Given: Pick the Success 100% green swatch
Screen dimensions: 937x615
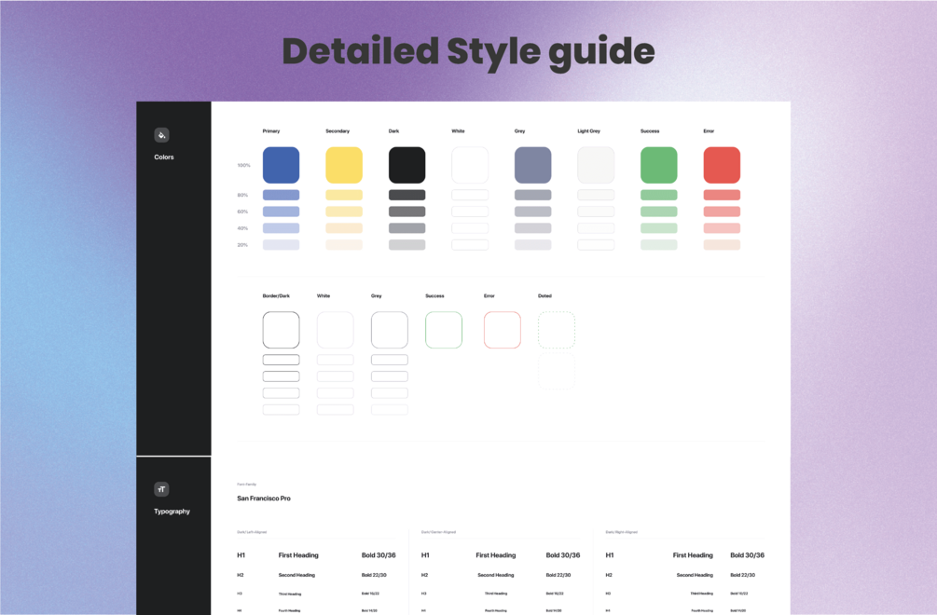Looking at the screenshot, I should tap(658, 165).
